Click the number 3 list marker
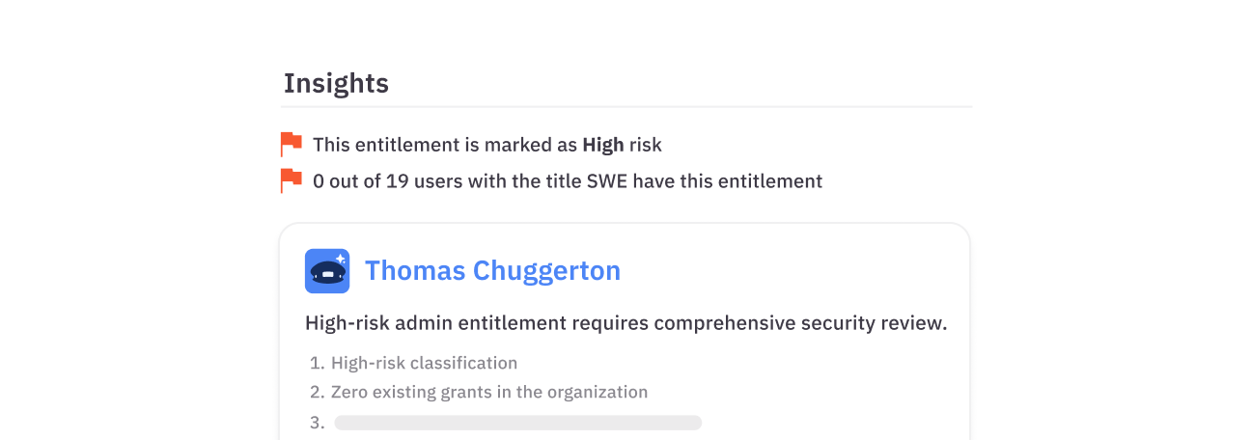The width and height of the screenshot is (1251, 440). click(316, 423)
